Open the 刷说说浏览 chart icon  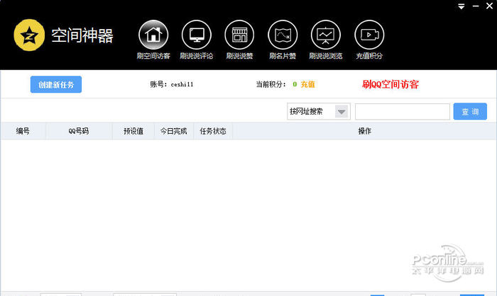325,35
